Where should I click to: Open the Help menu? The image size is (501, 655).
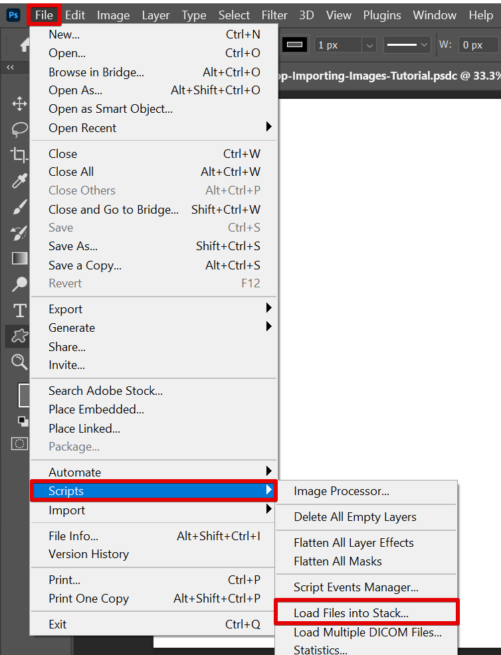pos(481,15)
